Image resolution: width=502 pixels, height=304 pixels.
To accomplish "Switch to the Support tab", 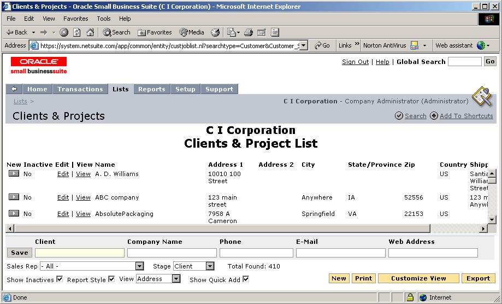I will point(219,89).
